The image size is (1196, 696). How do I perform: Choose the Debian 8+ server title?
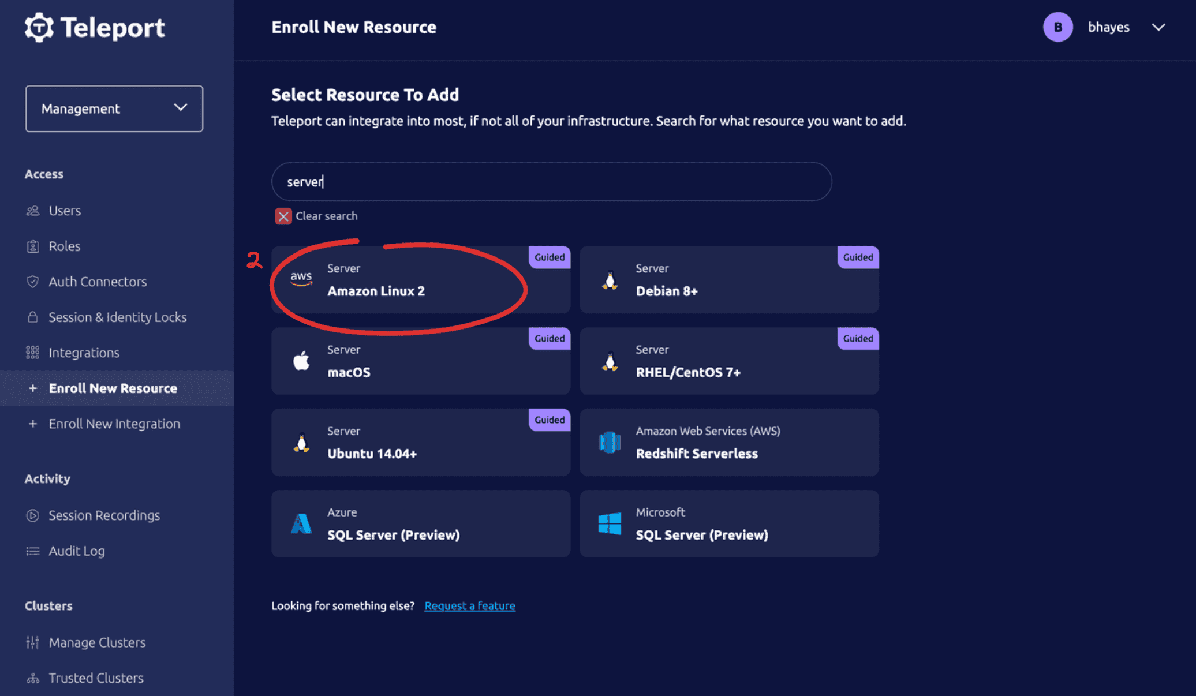[667, 291]
